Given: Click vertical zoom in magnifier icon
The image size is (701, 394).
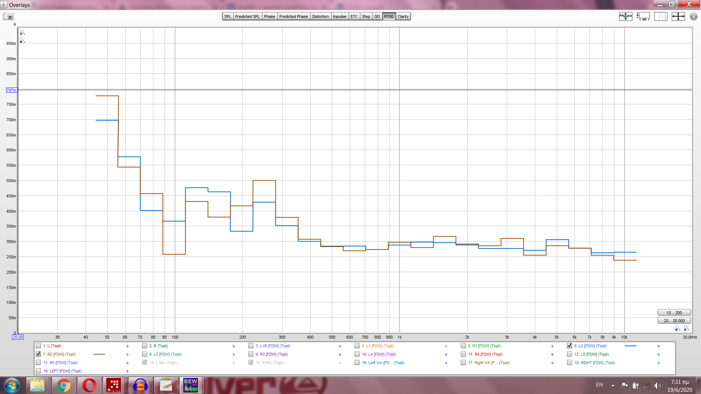Looking at the screenshot, I should pyautogui.click(x=22, y=32).
